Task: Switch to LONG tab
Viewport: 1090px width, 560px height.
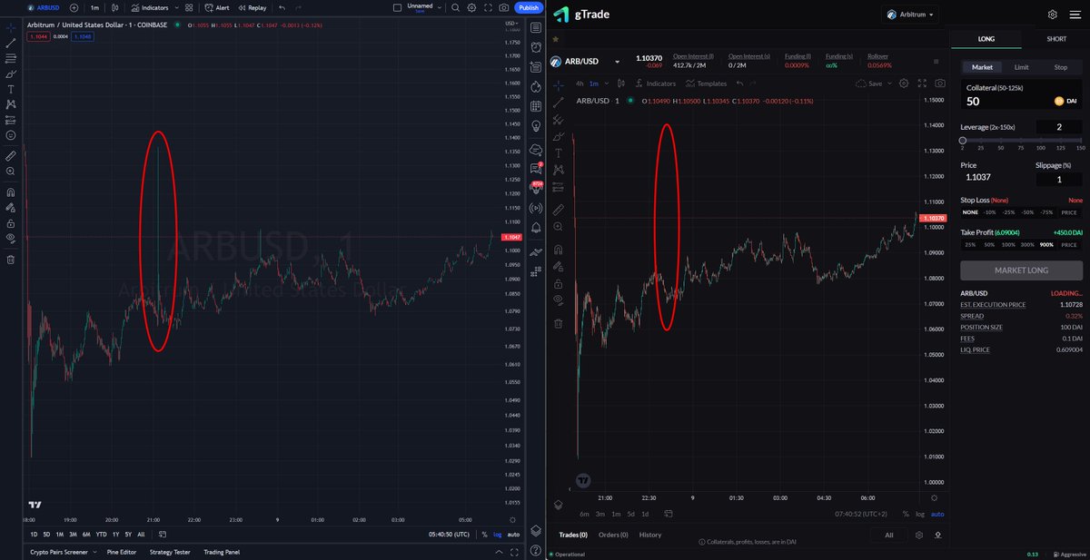Action: [x=986, y=39]
